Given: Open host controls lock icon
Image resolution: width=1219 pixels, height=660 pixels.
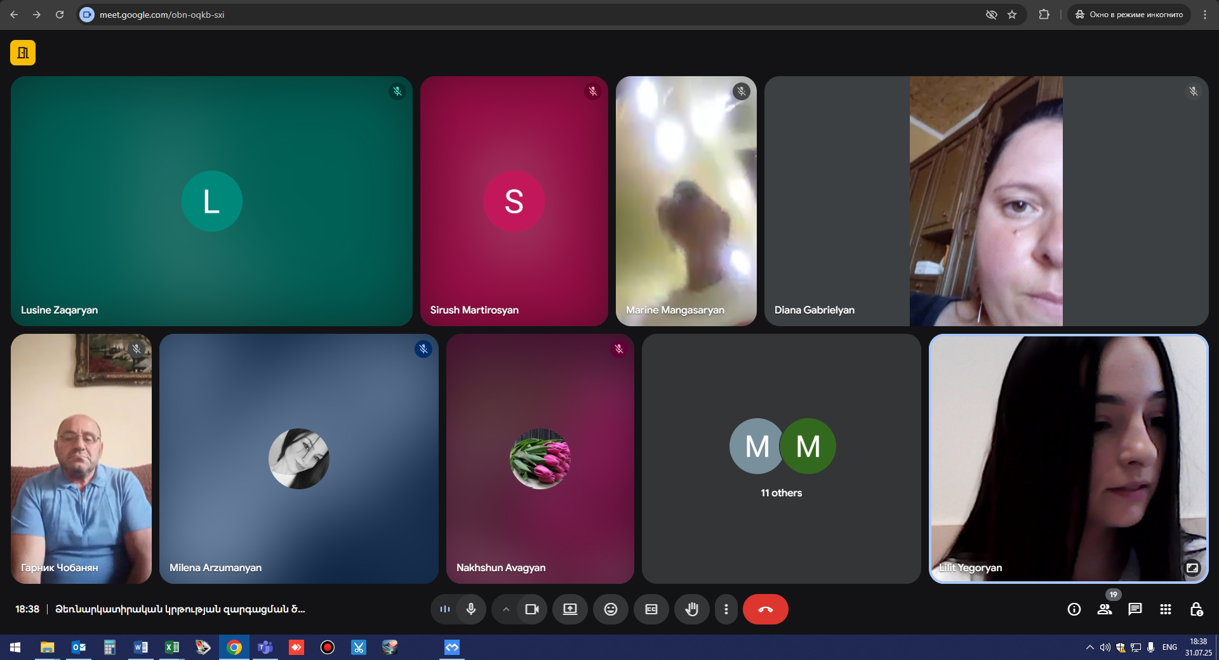Looking at the screenshot, I should [x=1196, y=609].
